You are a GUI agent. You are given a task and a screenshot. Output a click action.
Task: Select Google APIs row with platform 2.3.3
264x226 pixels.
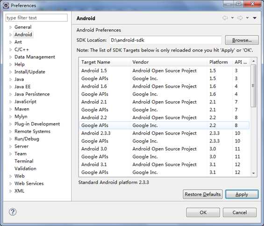[164, 141]
